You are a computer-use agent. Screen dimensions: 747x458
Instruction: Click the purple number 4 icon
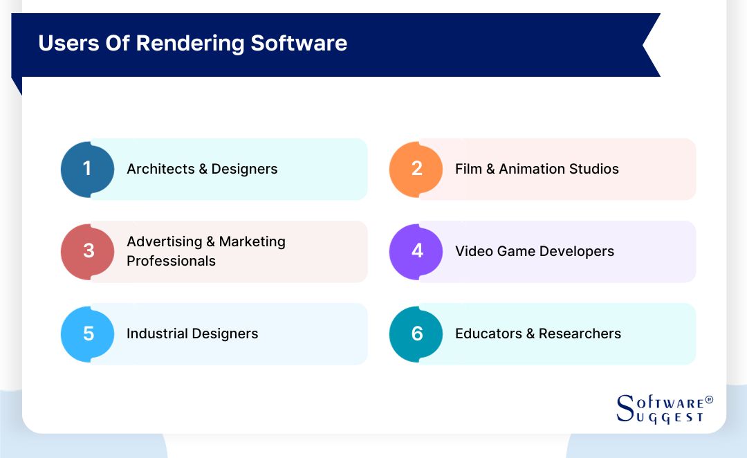416,251
